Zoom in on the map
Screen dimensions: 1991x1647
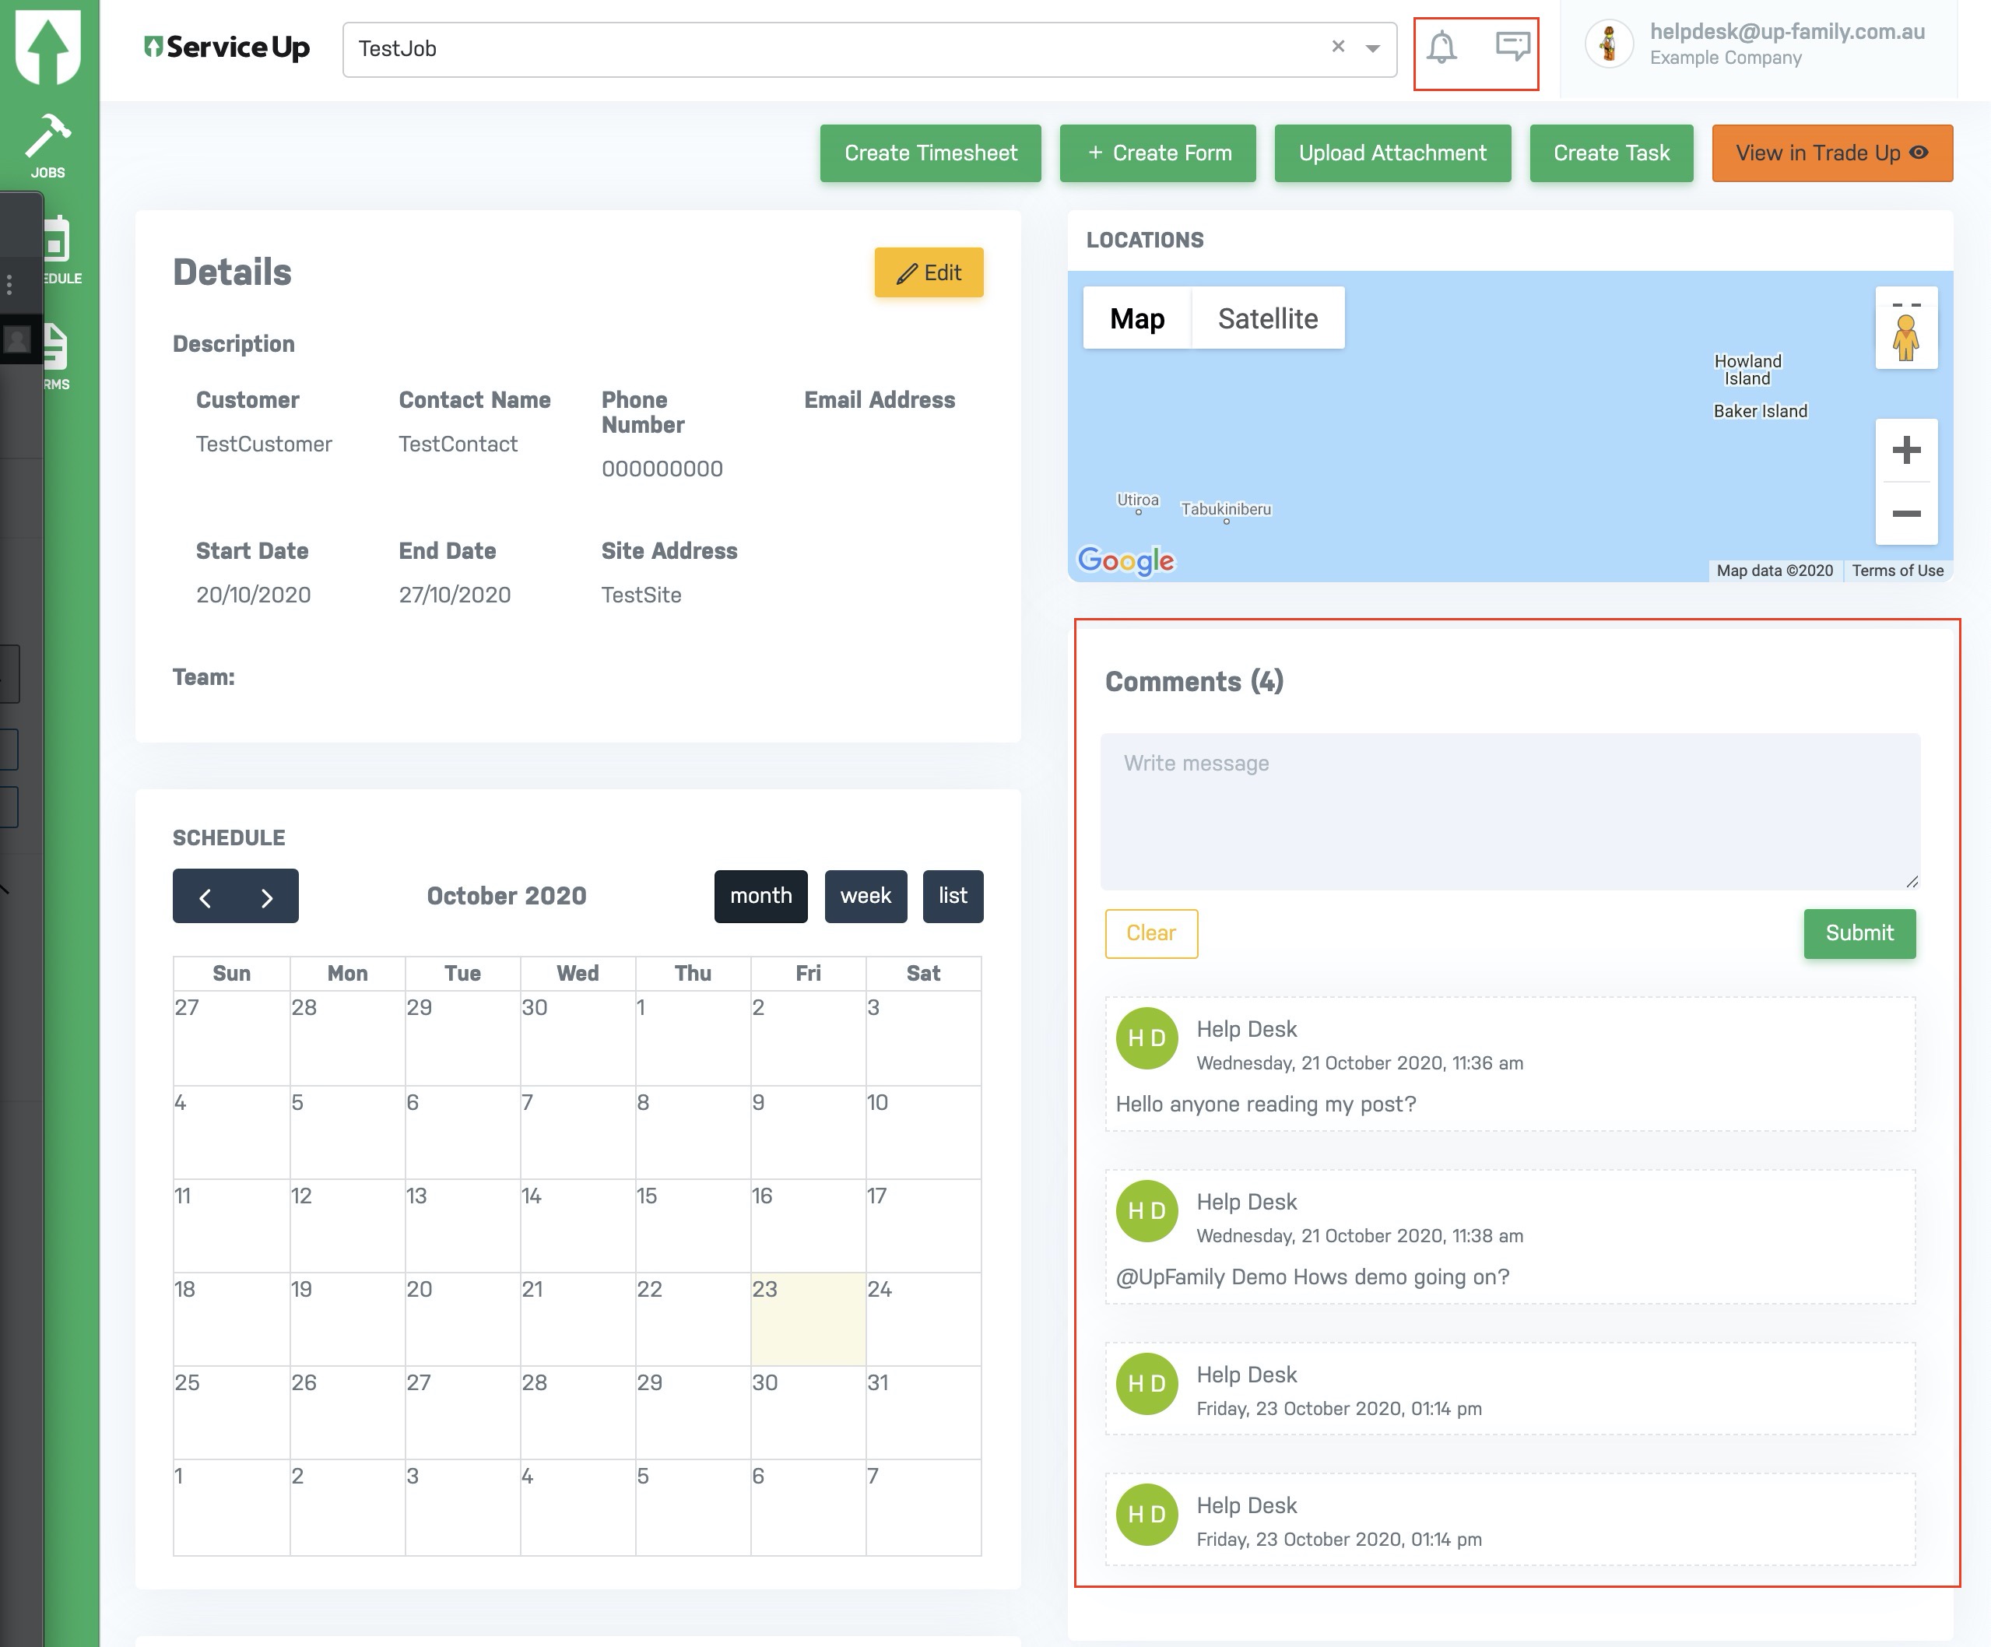1905,449
